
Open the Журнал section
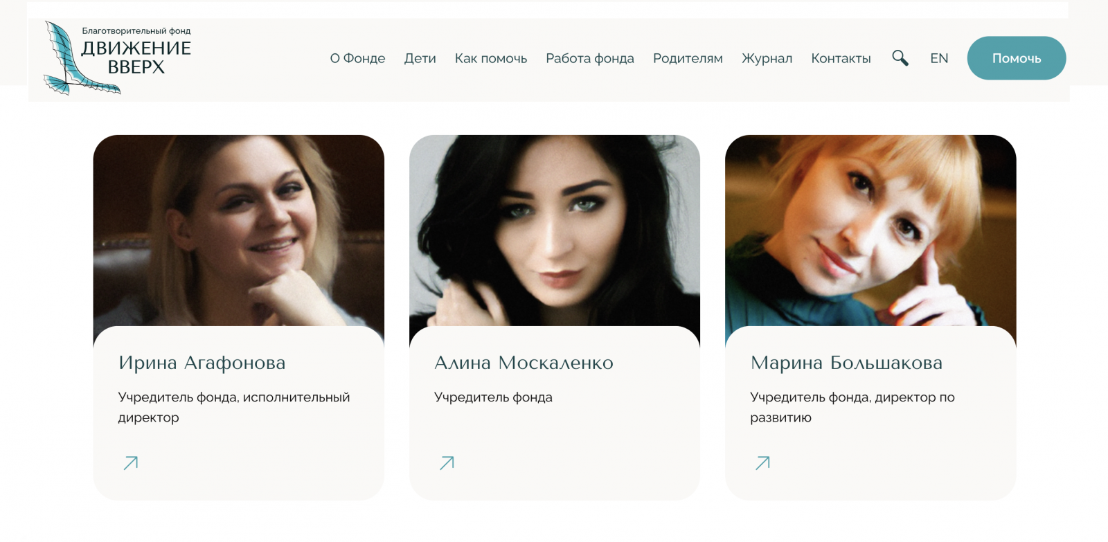767,59
